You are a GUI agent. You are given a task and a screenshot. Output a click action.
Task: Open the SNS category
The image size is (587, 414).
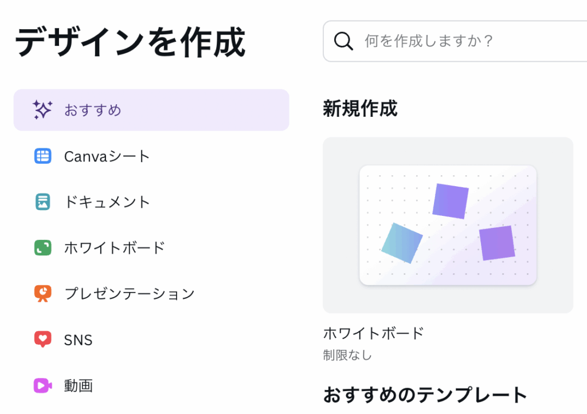pos(78,340)
